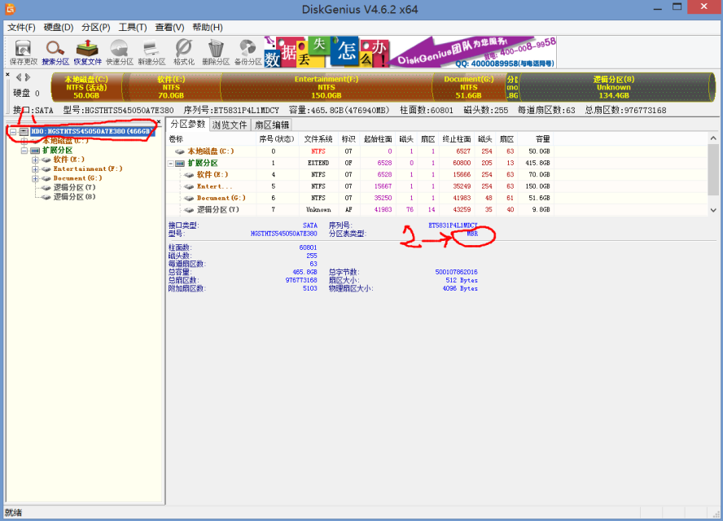
Task: Launch Quick Partition (快速分区) from the toolbar
Action: [x=120, y=53]
